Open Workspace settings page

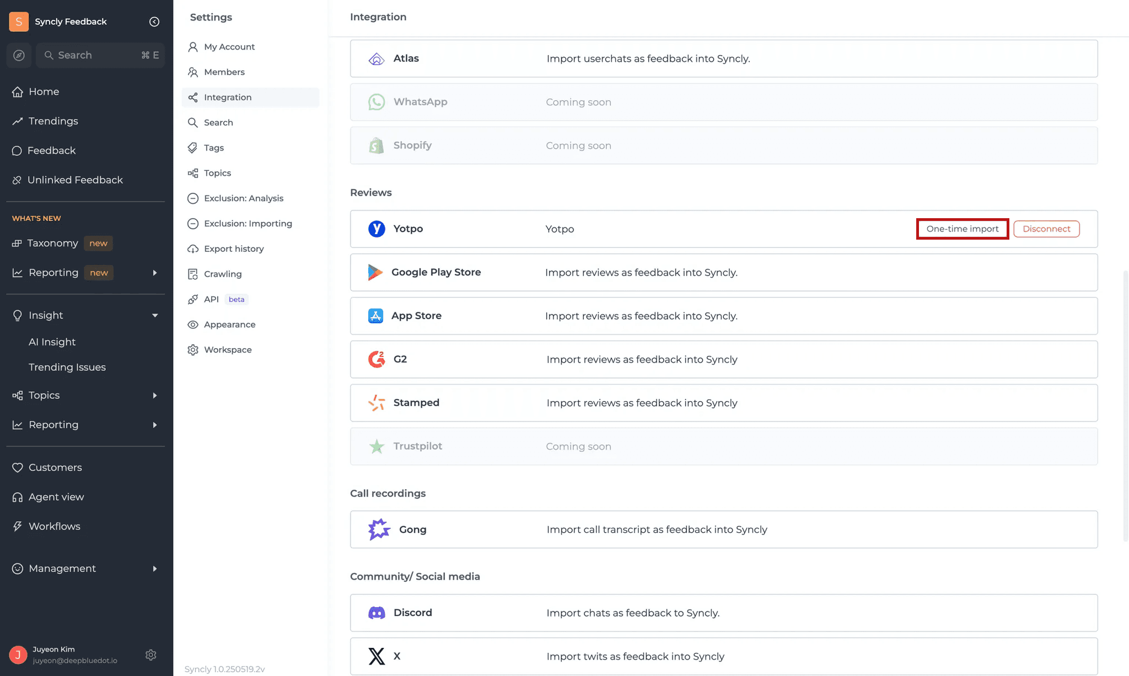[x=250, y=350]
